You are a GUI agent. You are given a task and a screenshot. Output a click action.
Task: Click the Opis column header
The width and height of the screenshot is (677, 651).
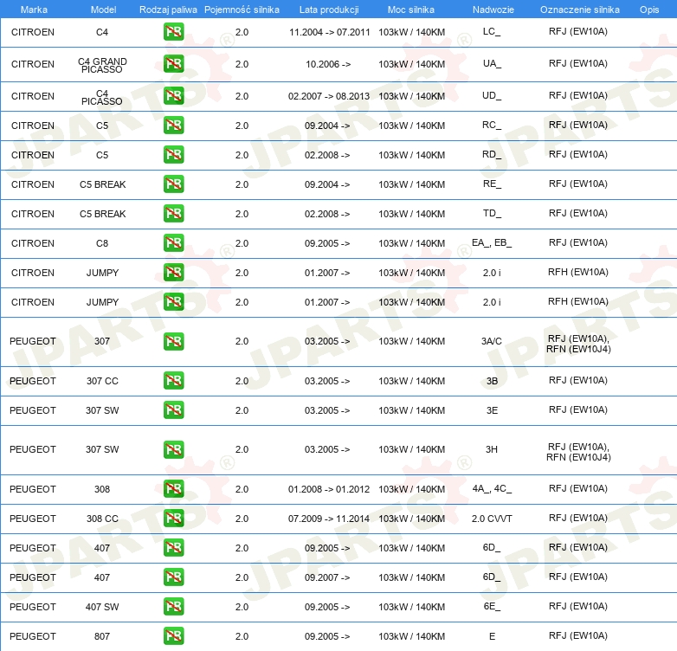tap(649, 10)
